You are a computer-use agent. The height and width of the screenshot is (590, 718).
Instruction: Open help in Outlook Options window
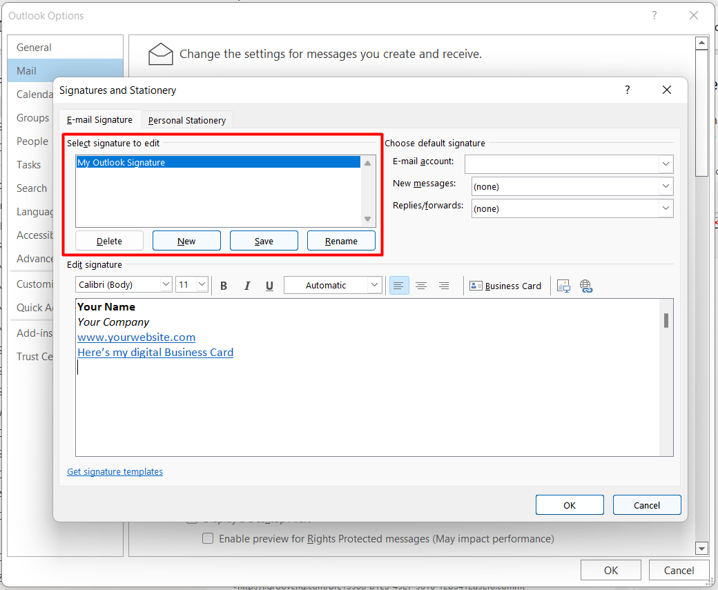coord(654,16)
